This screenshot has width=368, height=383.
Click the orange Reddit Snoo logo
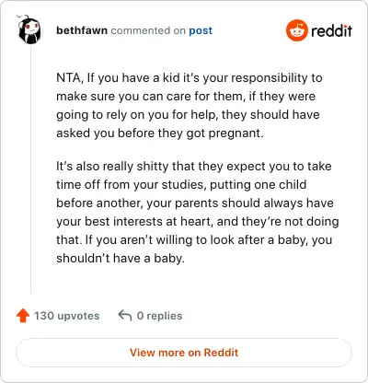pyautogui.click(x=296, y=30)
